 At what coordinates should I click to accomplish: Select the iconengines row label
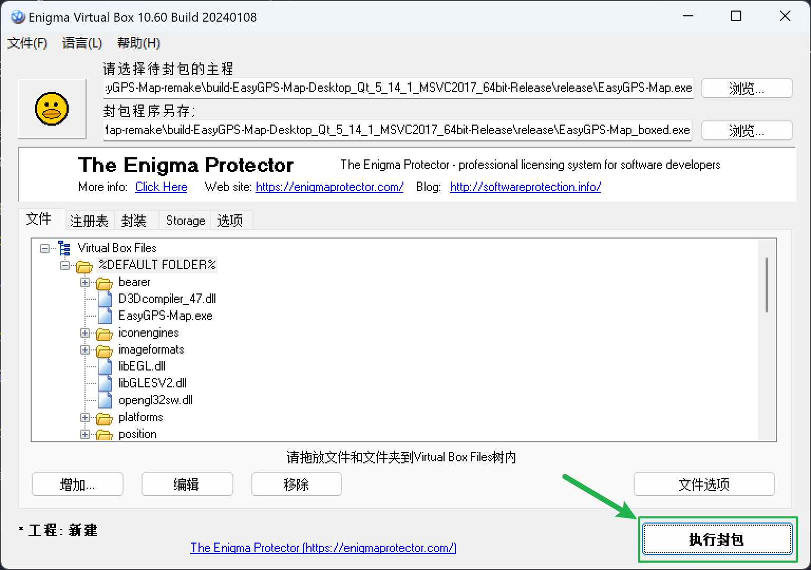pyautogui.click(x=148, y=332)
